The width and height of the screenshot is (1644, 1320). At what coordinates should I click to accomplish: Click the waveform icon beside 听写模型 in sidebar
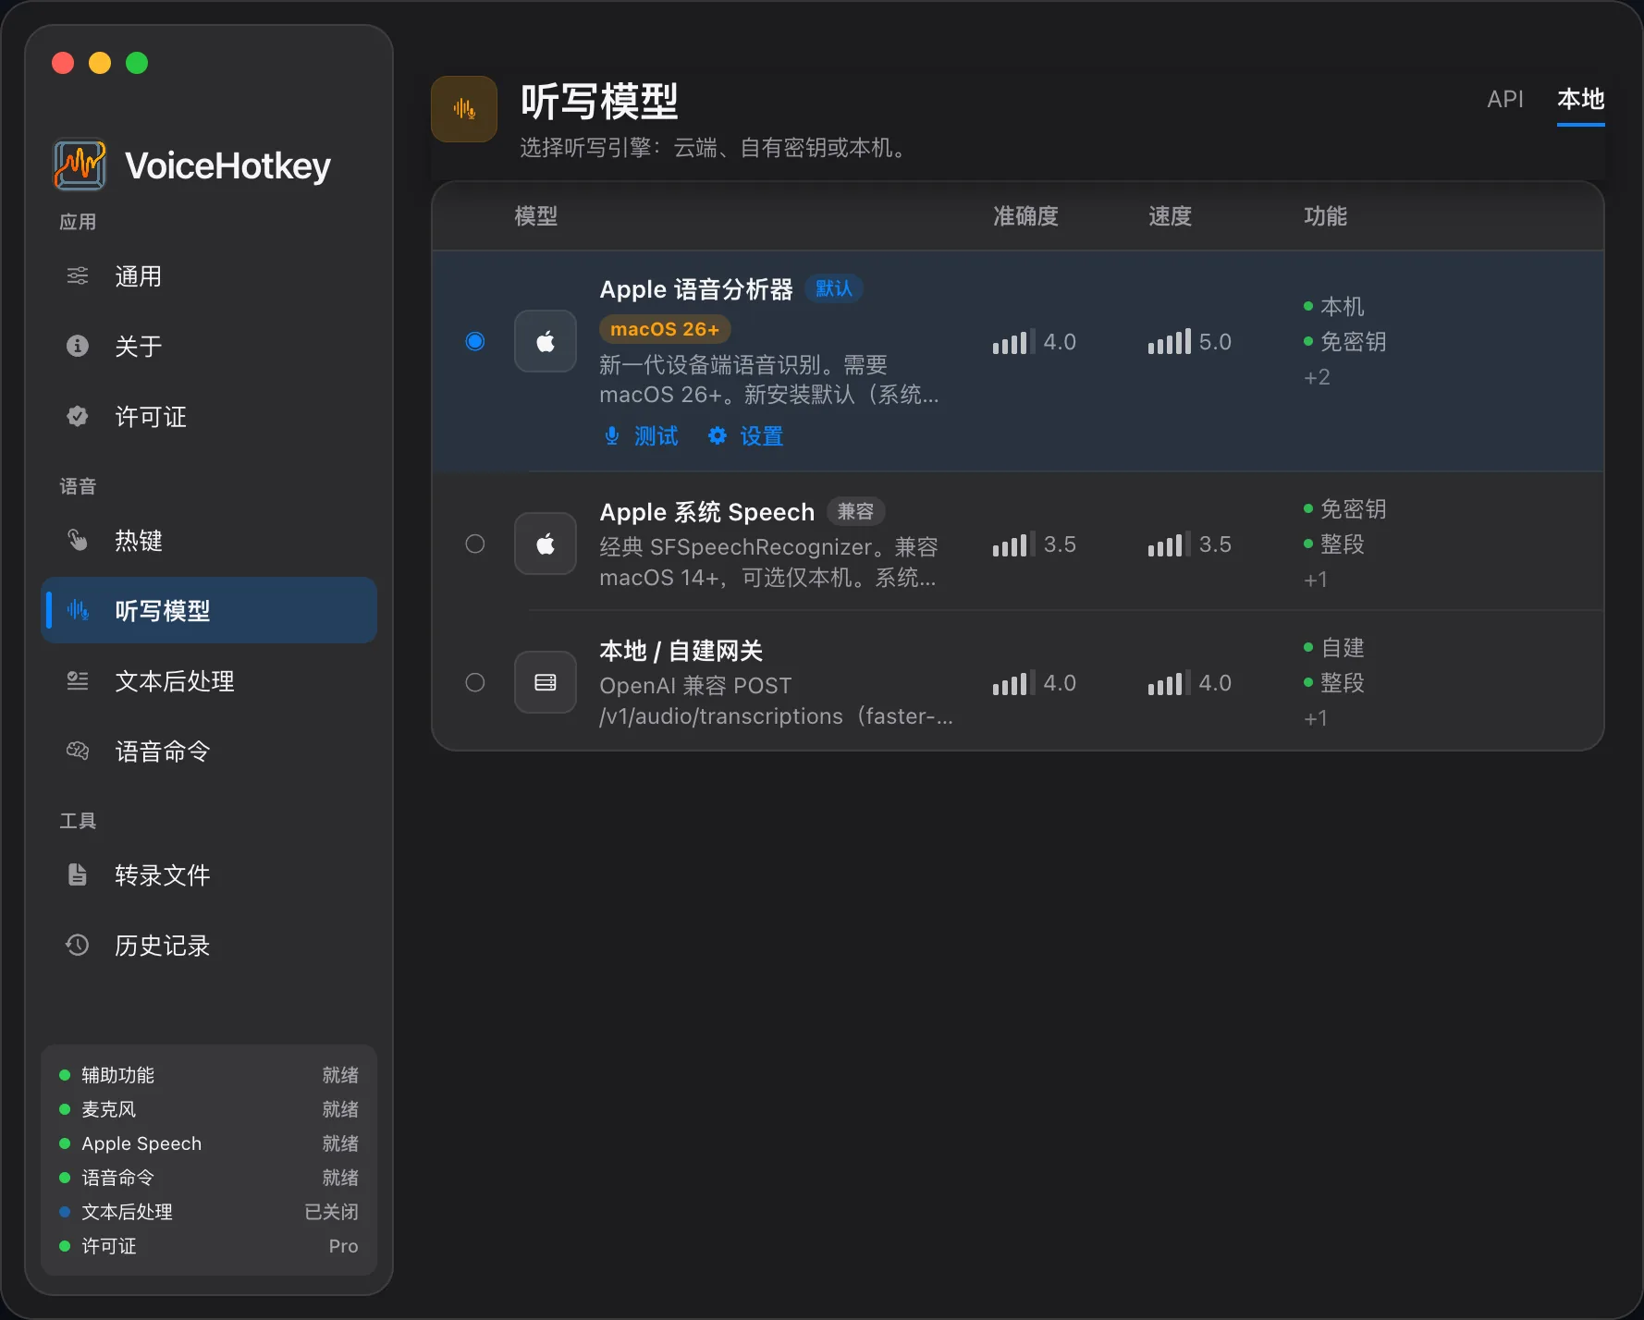tap(78, 610)
